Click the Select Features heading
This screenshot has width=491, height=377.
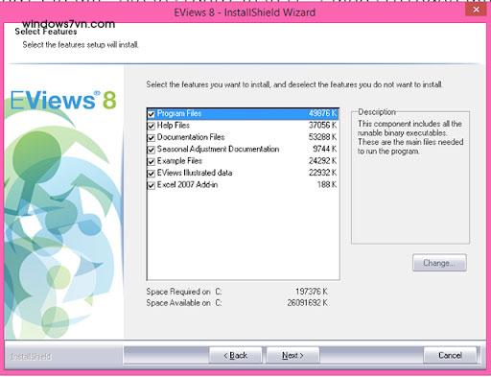pos(46,32)
